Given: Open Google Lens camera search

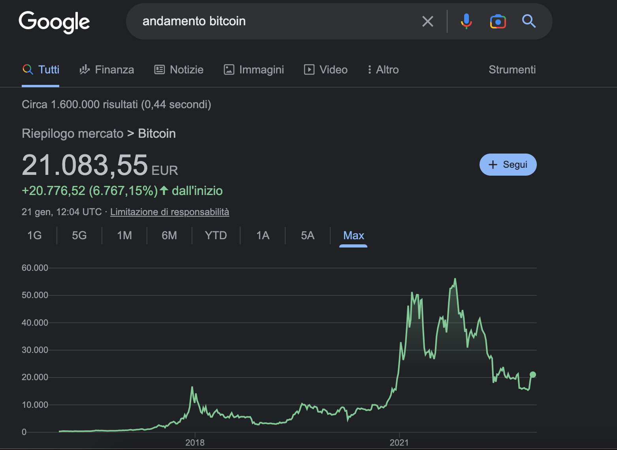Looking at the screenshot, I should pyautogui.click(x=498, y=21).
